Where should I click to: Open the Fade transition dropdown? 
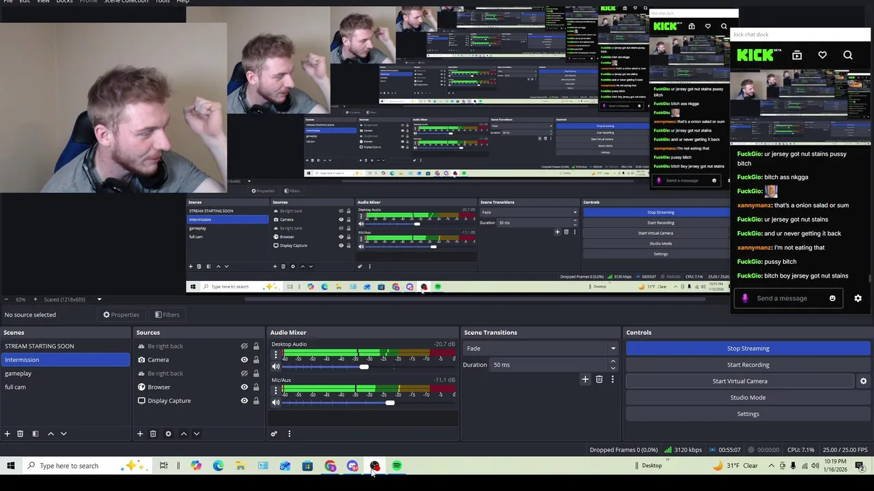tap(540, 348)
